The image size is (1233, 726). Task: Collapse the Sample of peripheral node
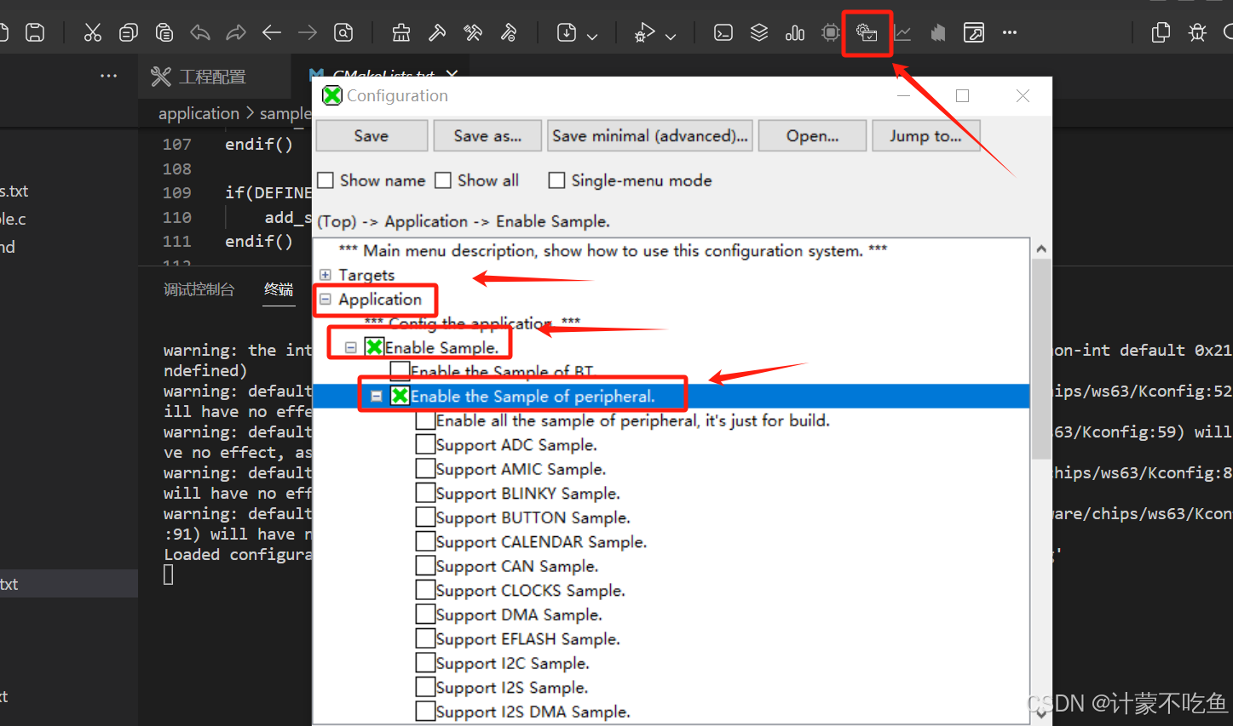pyautogui.click(x=376, y=396)
